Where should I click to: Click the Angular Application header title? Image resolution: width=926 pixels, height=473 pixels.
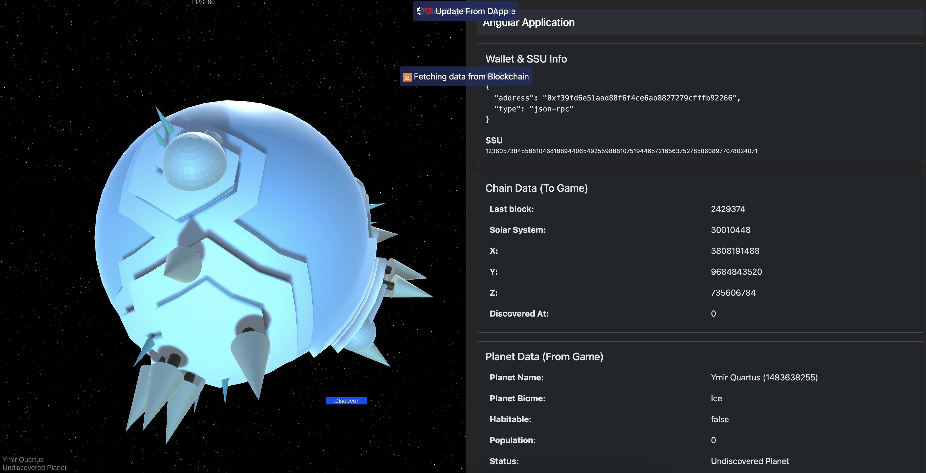[x=528, y=23]
